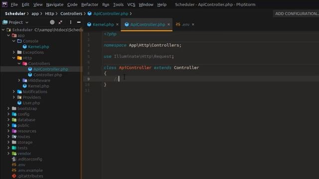Click the Project panel folder icon
The image size is (319, 179).
click(x=5, y=22)
